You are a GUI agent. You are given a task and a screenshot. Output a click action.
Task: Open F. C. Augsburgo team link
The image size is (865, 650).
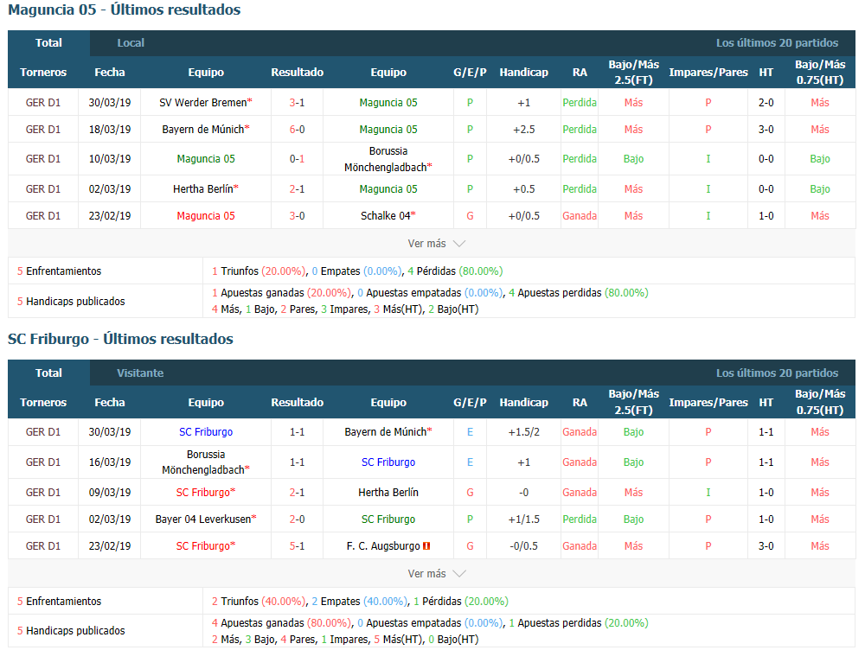coord(383,546)
